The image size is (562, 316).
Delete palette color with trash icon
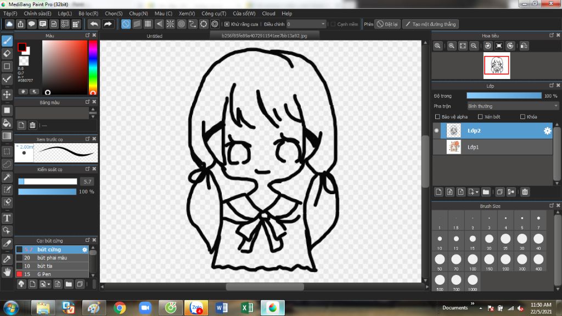coord(32,125)
